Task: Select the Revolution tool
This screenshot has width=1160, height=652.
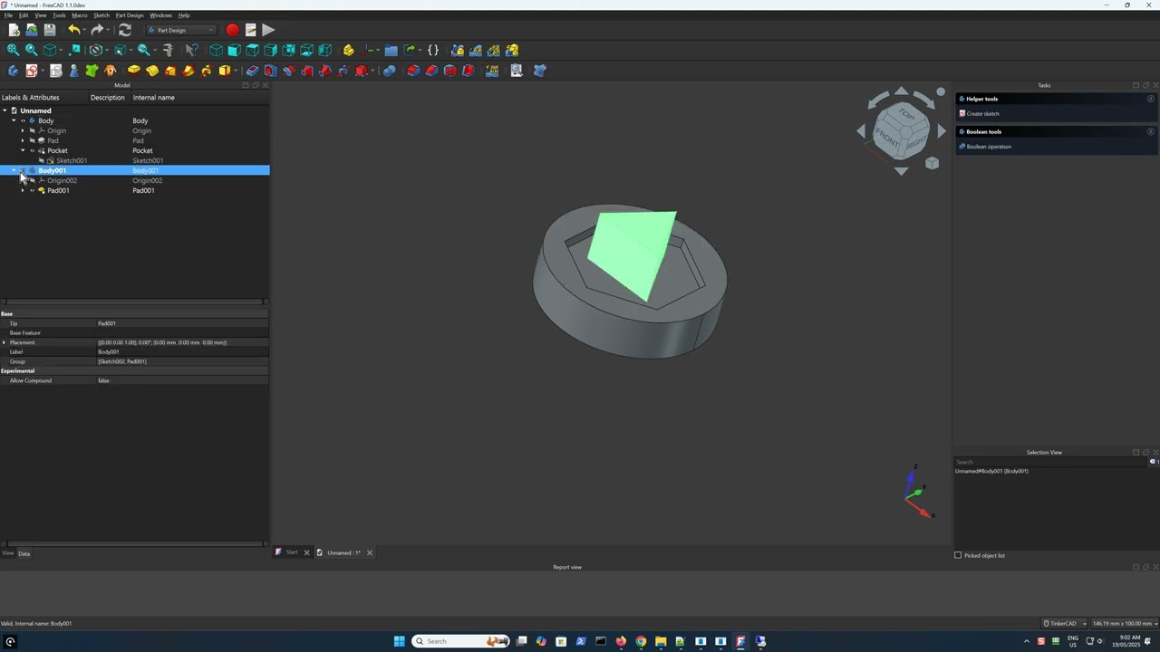Action: point(152,71)
